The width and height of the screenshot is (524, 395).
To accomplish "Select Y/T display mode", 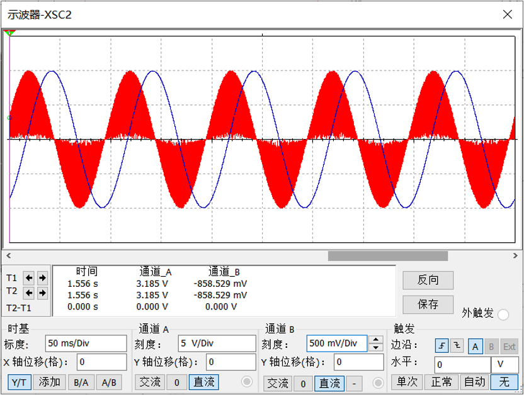I will (20, 382).
